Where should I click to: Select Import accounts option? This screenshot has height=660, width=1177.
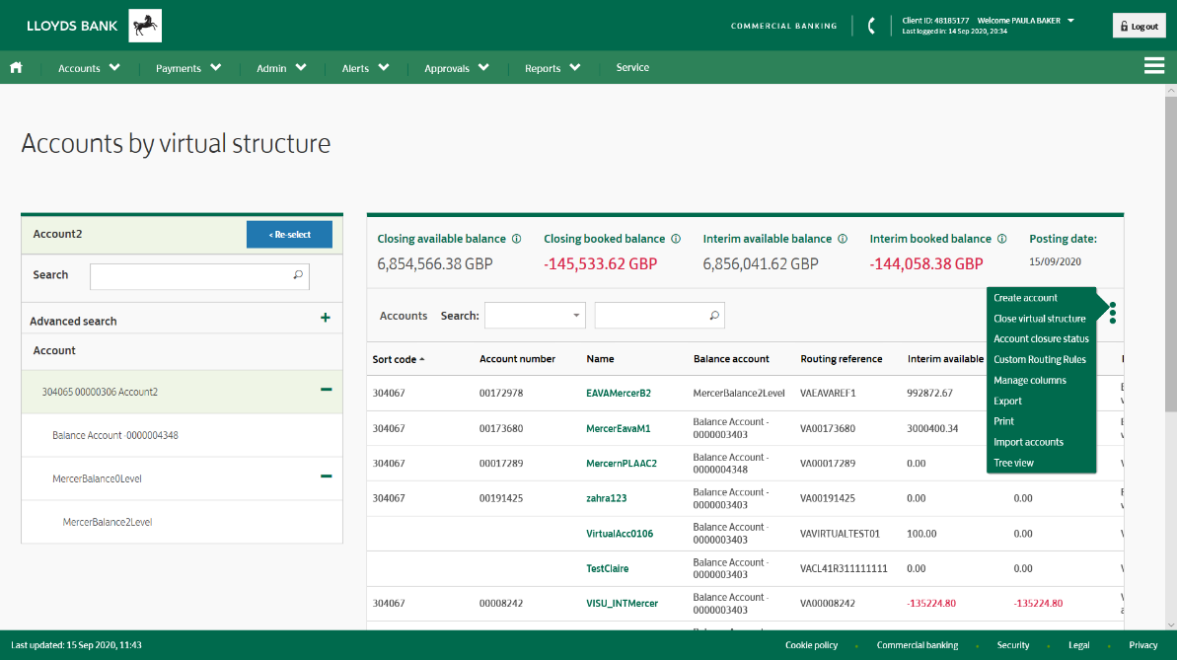coord(1028,442)
